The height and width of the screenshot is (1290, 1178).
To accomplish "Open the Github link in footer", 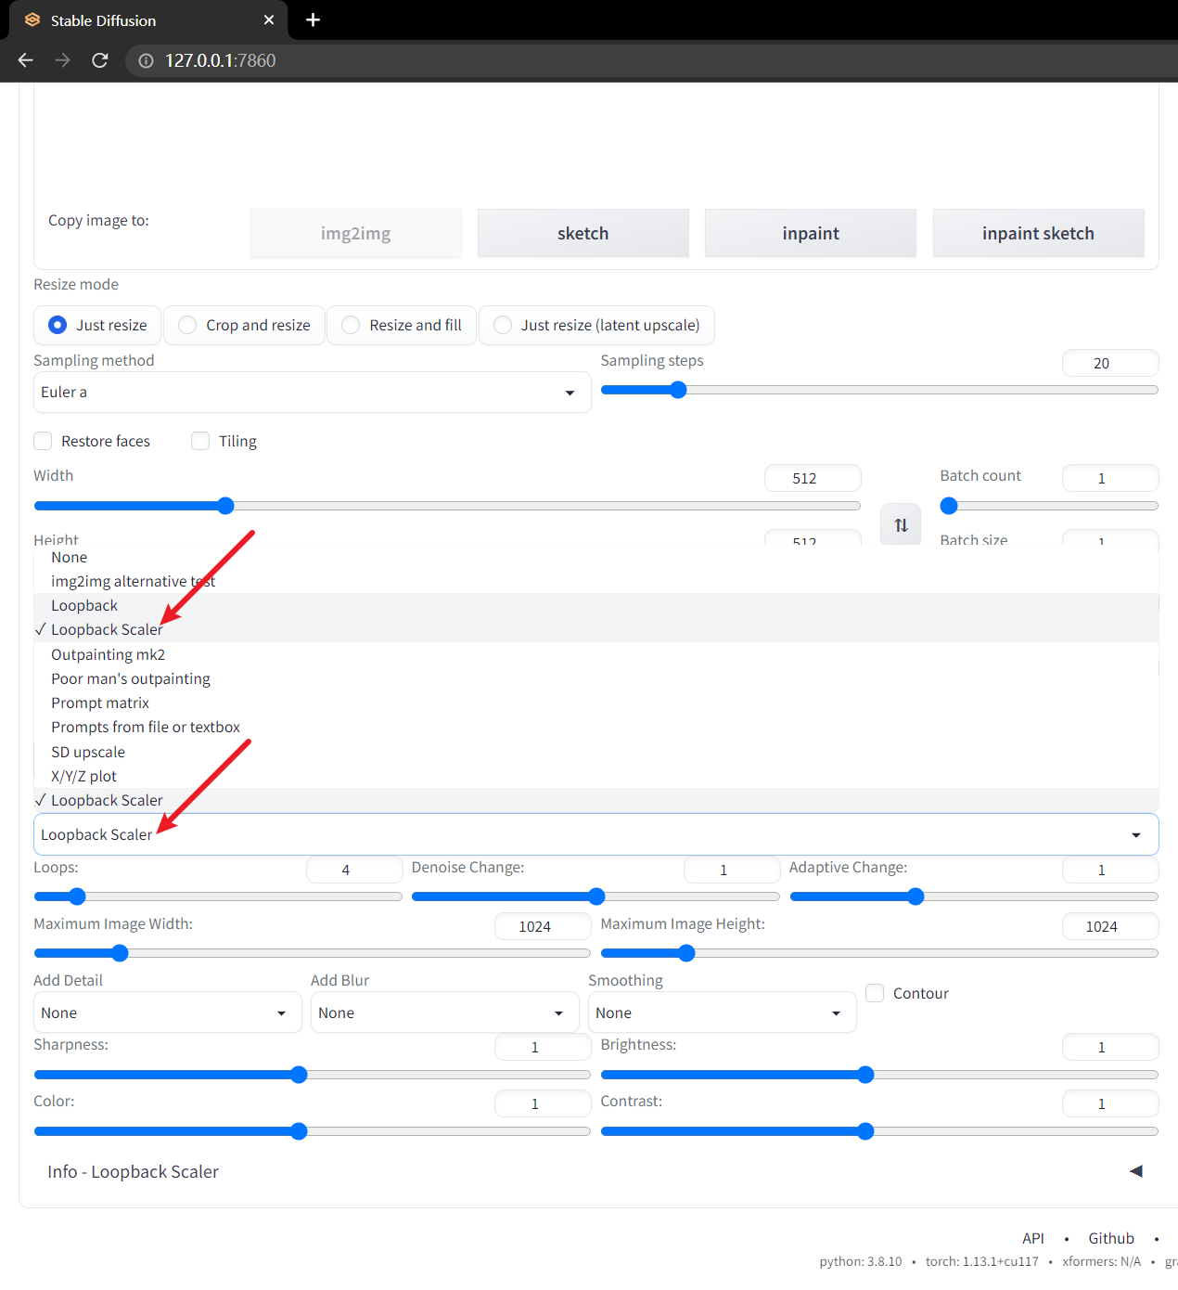I will click(1111, 1238).
